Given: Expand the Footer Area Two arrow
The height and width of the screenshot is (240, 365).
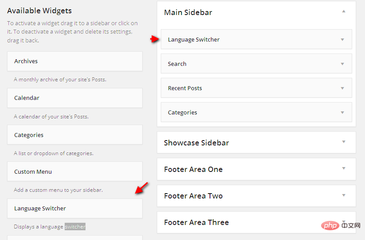Looking at the screenshot, I should pos(344,195).
